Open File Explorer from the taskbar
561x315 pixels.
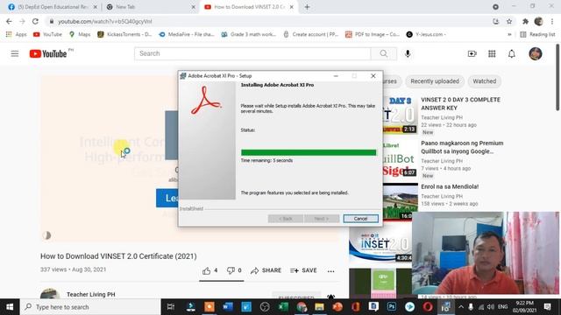[319, 307]
